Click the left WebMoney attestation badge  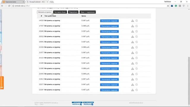(77, 103)
